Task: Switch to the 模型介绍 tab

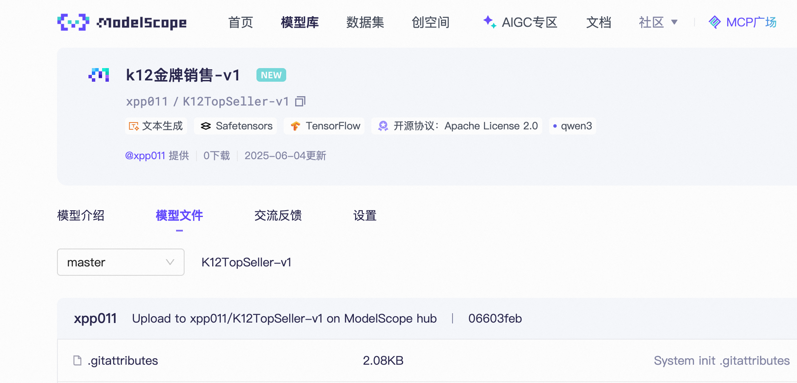Action: [x=81, y=215]
